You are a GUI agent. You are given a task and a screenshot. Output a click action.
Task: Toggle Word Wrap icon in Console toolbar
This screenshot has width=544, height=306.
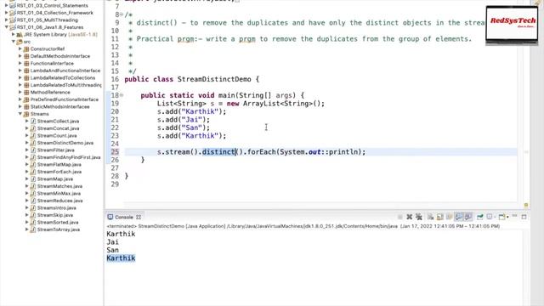coord(450,217)
